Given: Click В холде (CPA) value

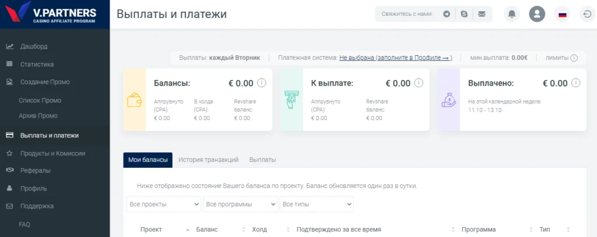Looking at the screenshot, I should 202,118.
